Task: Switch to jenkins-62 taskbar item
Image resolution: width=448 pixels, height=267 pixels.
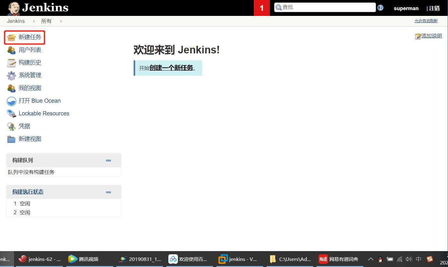Action: [x=40, y=259]
